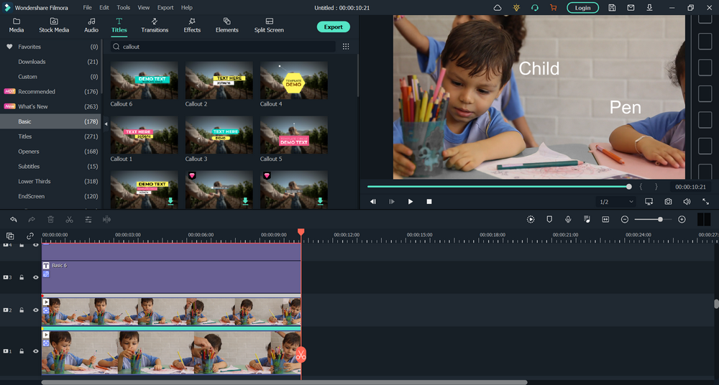
Task: Click the scissors split icon
Action: (x=69, y=220)
